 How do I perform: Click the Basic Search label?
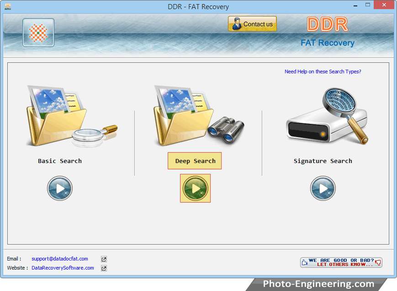[60, 161]
